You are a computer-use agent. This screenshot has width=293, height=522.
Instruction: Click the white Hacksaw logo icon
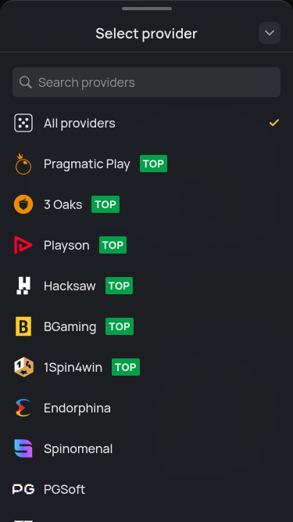click(x=23, y=286)
